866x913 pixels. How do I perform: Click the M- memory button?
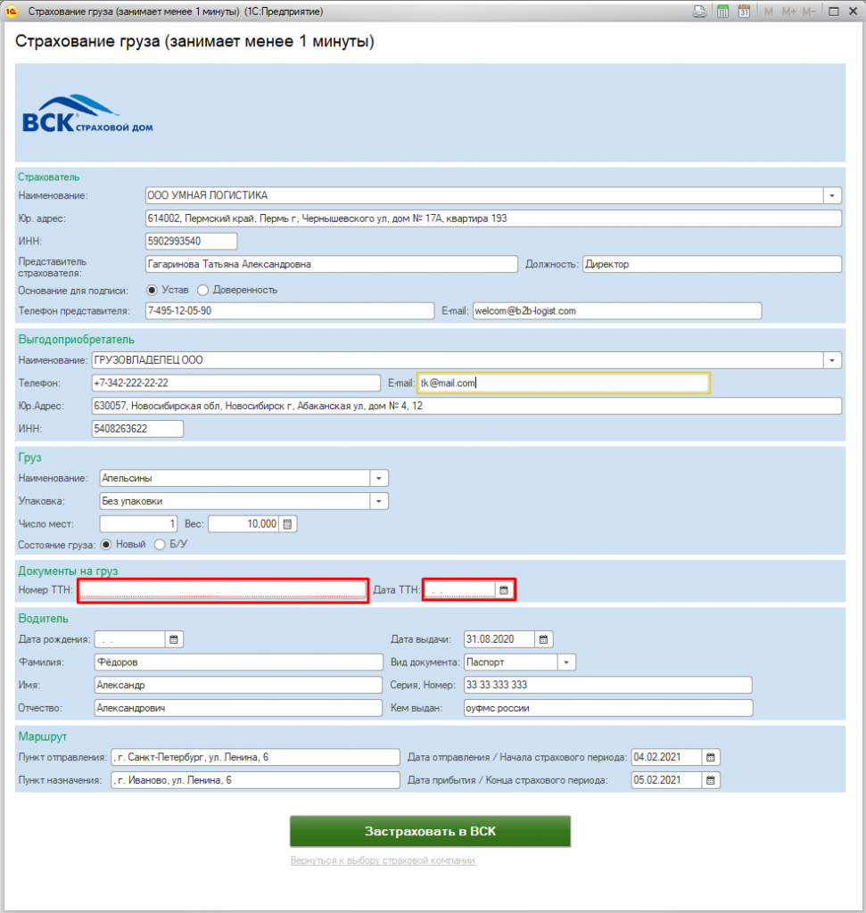click(x=808, y=11)
